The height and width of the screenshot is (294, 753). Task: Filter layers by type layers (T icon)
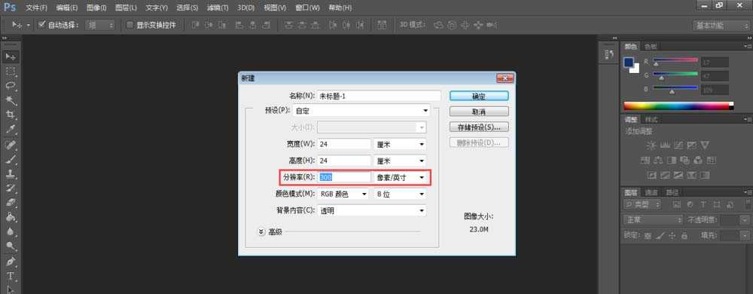703,204
